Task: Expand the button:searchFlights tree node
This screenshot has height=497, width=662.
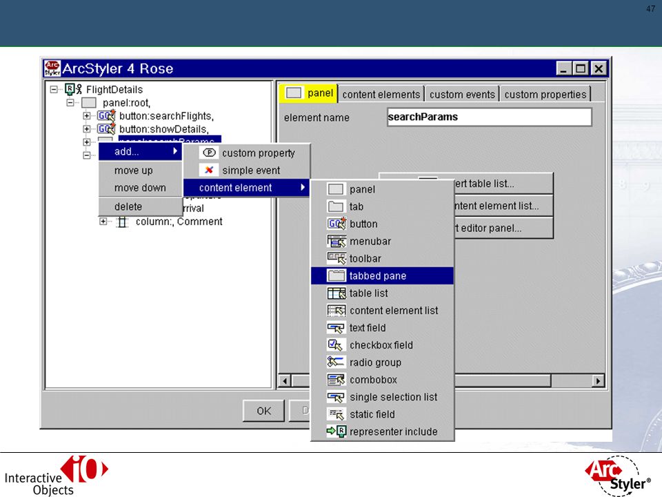Action: (87, 116)
